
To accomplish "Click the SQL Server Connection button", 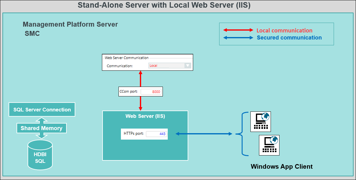I will 42,109.
